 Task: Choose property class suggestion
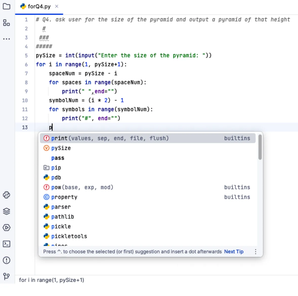[x=147, y=197]
